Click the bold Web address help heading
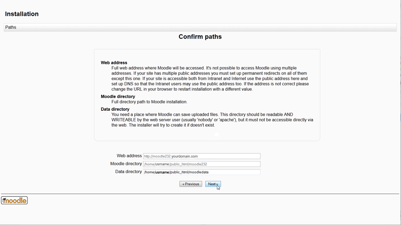This screenshot has height=225, width=401. (114, 63)
